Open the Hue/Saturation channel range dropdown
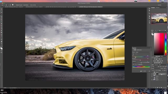 pos(142,54)
